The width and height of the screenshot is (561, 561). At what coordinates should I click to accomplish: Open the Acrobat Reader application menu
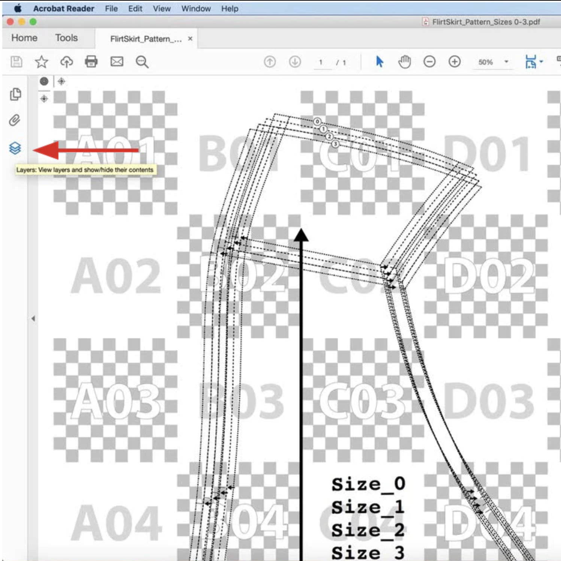pyautogui.click(x=64, y=8)
